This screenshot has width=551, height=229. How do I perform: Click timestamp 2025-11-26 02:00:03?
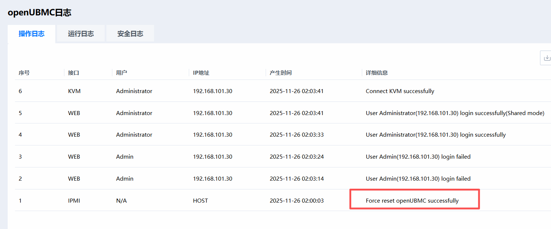[297, 201]
